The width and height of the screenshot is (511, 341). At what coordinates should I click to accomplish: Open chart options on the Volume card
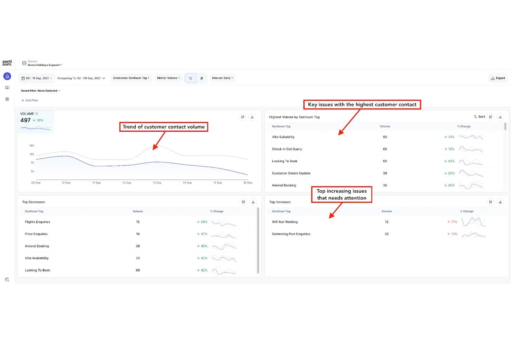(243, 117)
